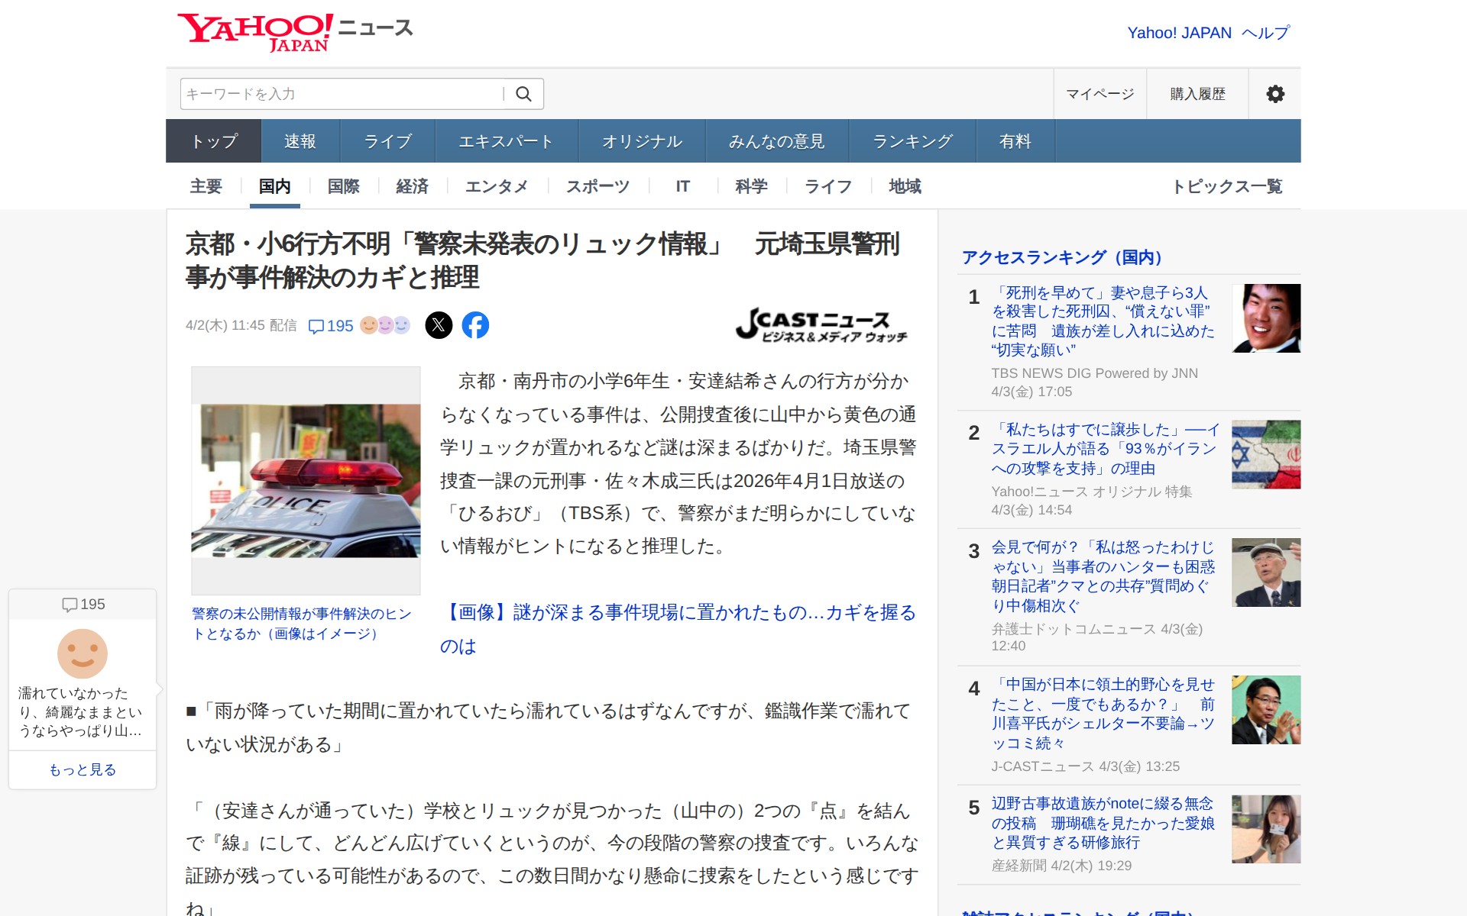This screenshot has width=1467, height=916.
Task: Share article on X
Action: [439, 325]
